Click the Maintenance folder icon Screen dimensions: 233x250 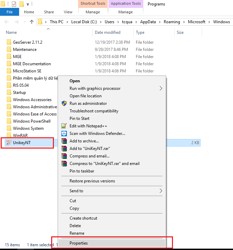tap(9, 50)
